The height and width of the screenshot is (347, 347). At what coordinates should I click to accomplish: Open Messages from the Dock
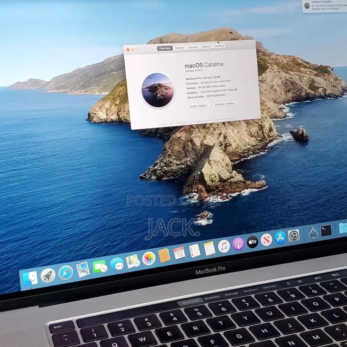(x=117, y=264)
